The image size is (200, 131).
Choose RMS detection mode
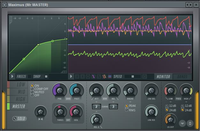127,110
